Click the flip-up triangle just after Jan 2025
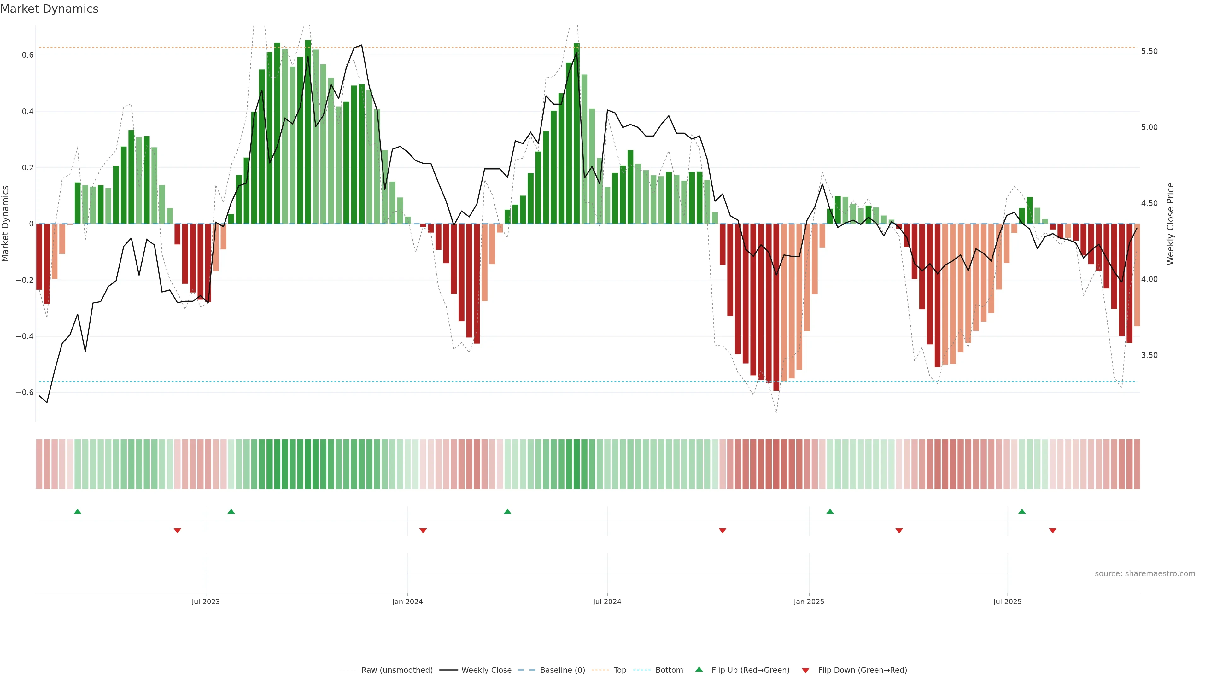This screenshot has width=1211, height=681. coord(830,511)
